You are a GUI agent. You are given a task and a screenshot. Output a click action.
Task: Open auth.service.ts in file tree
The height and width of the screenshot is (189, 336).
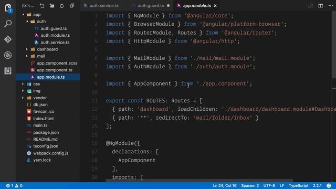tap(55, 43)
